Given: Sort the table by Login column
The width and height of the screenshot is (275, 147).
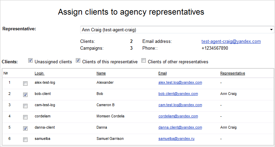Looking at the screenshot, I should point(39,73).
